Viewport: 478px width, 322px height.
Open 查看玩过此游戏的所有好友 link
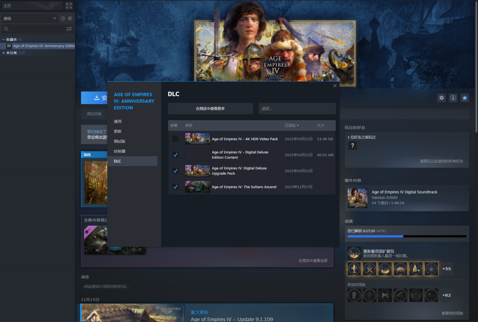[441, 161]
